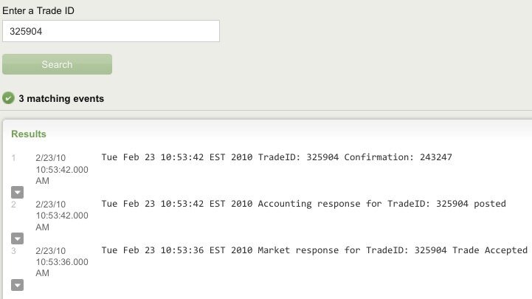Click the 10:53:42 timestamp of the first event
Viewport: 532px width, 299px height.
tap(61, 169)
